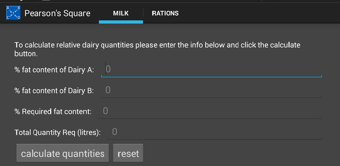Tap the '% fat content of Dairy B:' label
The height and width of the screenshot is (166, 340).
[x=54, y=91]
